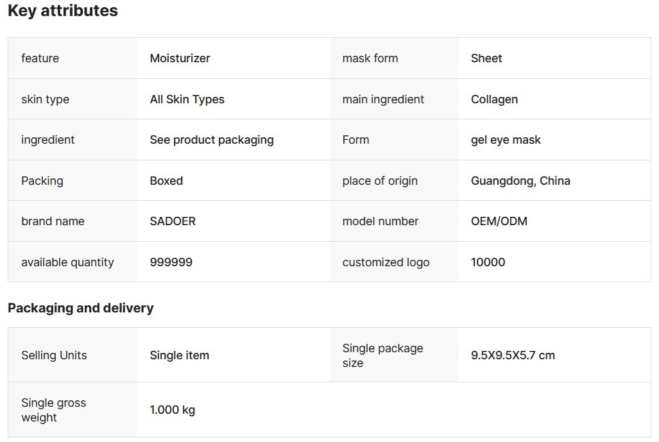This screenshot has width=659, height=442.
Task: Click the 9.5X9.5X5.7 cm package size
Action: pos(513,355)
